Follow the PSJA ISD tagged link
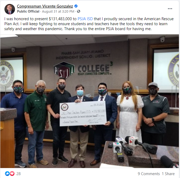This screenshot has height=178, width=180. click(85, 19)
